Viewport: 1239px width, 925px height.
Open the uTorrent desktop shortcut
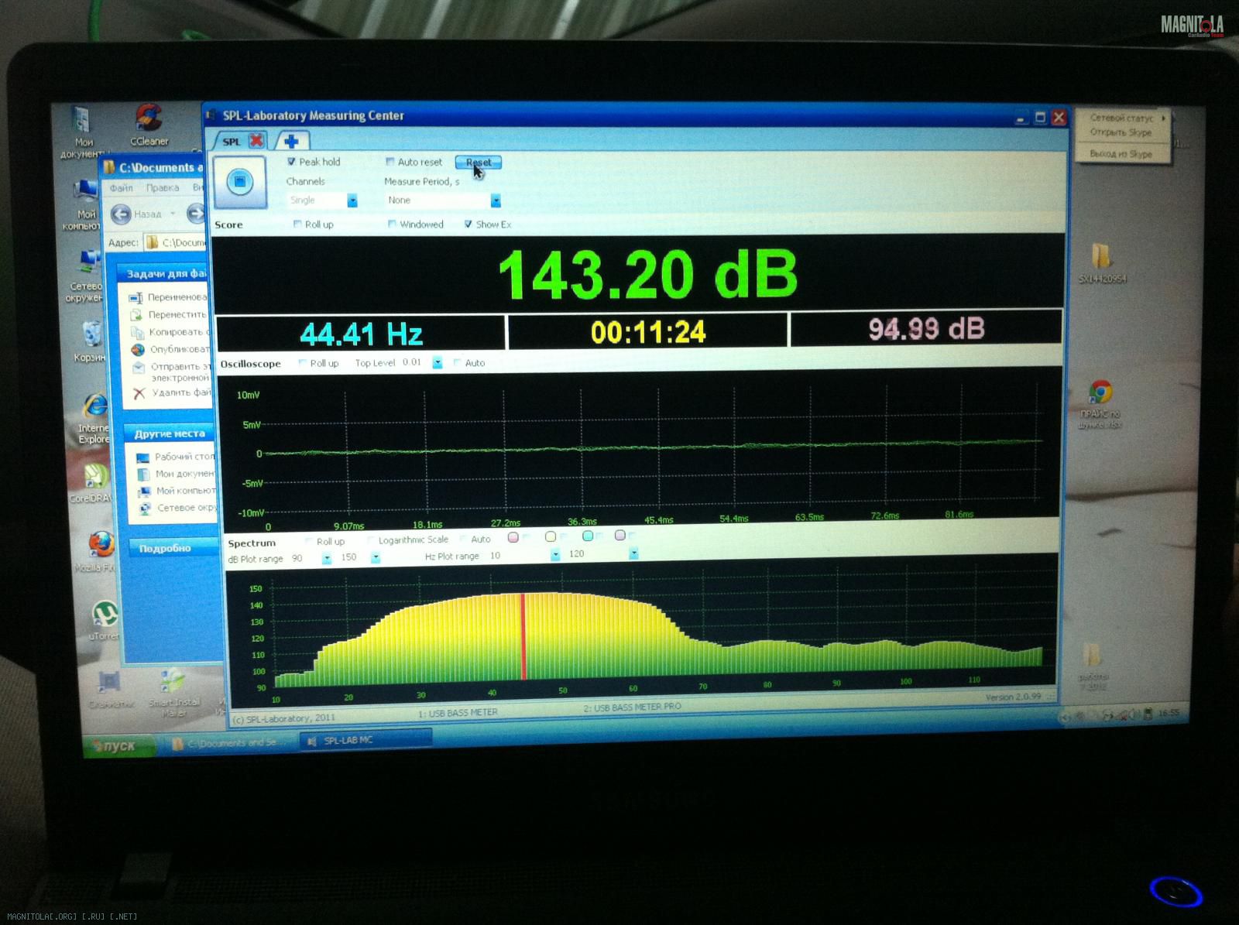click(x=104, y=615)
